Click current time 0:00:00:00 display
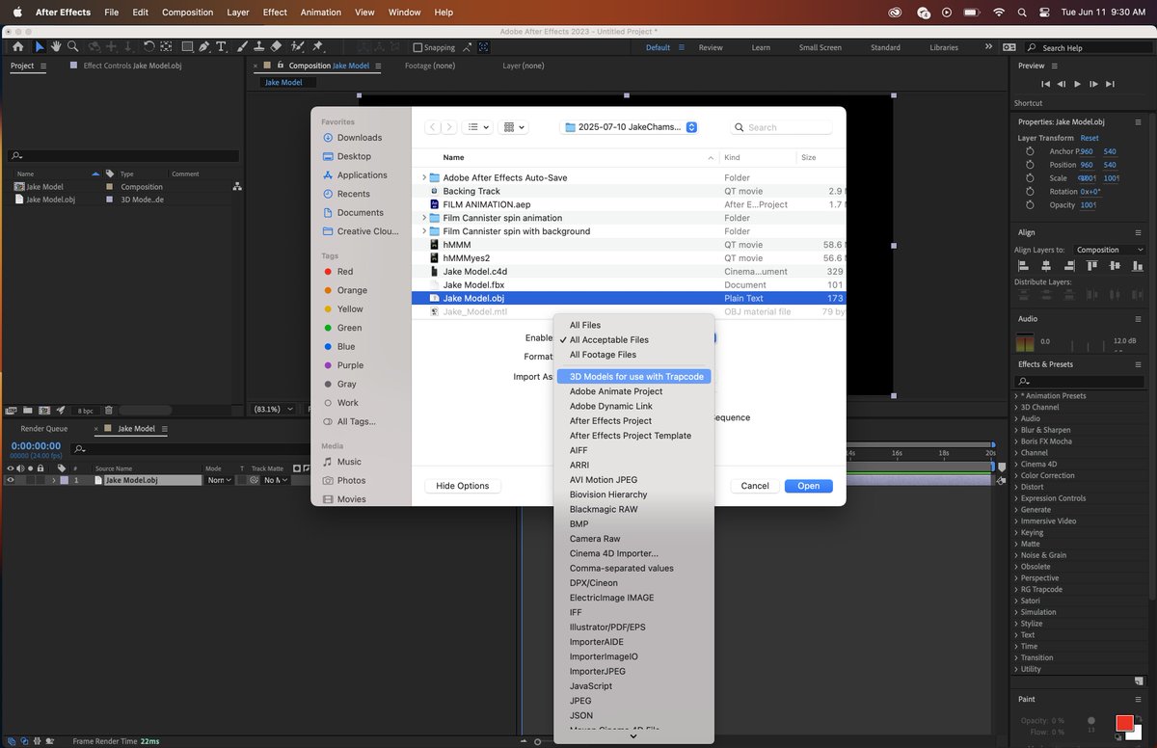The width and height of the screenshot is (1157, 748). pyautogui.click(x=36, y=446)
